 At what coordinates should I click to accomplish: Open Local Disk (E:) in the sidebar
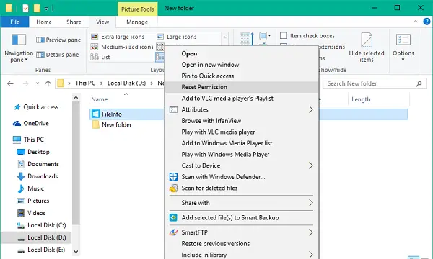(41, 250)
